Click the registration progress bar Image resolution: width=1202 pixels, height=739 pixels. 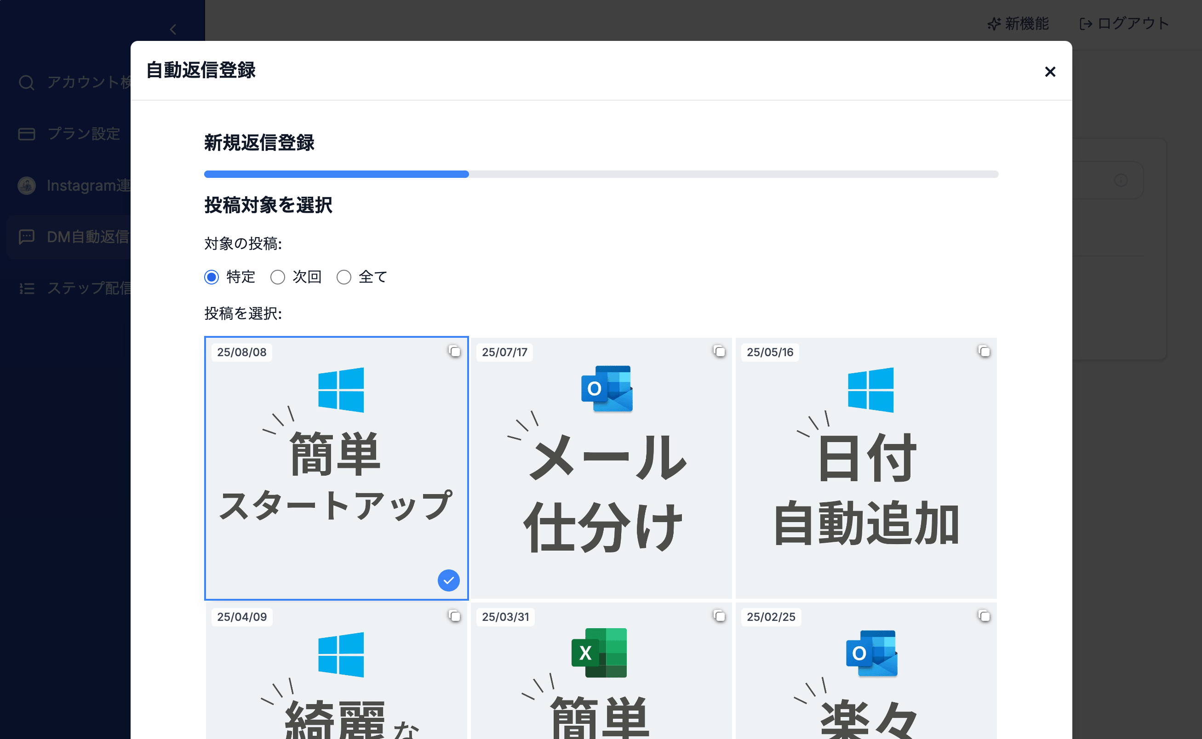[601, 174]
